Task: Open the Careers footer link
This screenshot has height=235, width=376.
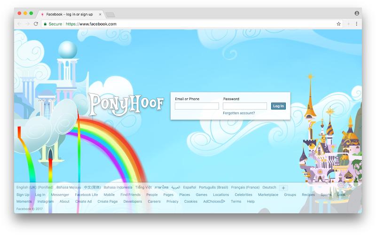Action: (154, 202)
